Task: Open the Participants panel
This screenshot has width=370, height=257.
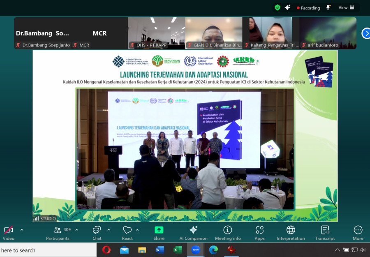Action: point(58,233)
